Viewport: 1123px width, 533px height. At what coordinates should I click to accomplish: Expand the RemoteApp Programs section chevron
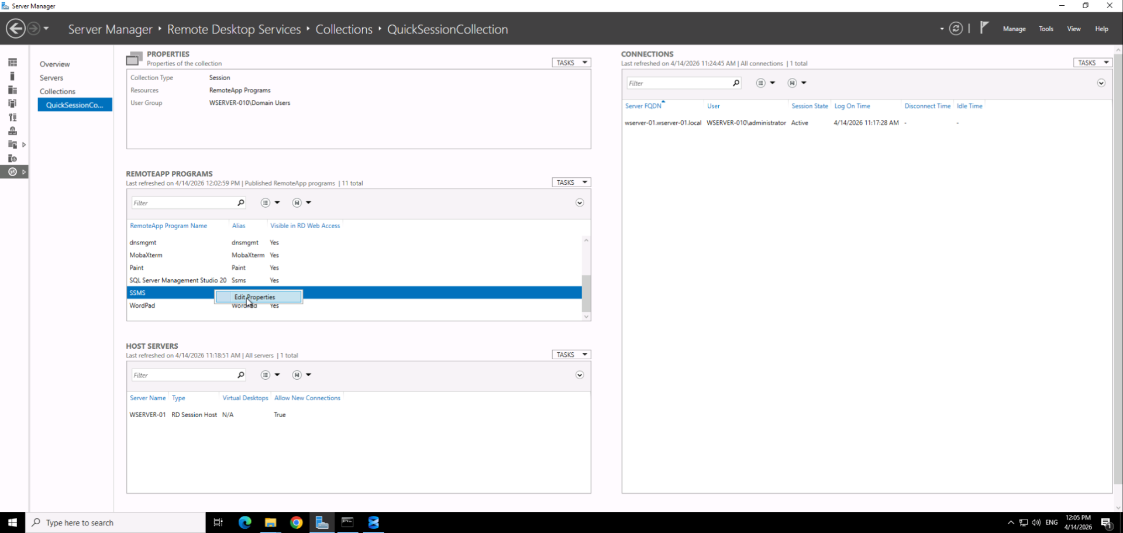click(x=580, y=203)
